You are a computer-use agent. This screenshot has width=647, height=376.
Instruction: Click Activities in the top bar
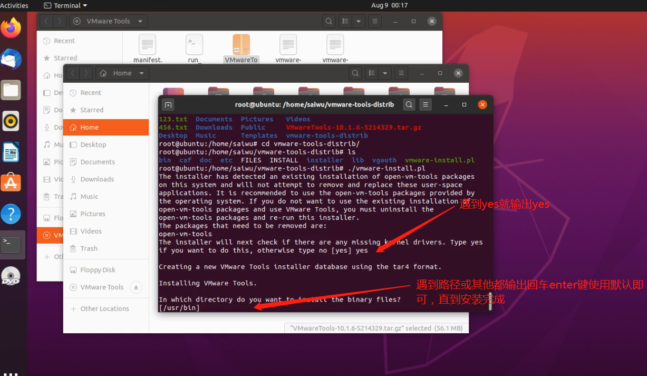pyautogui.click(x=14, y=5)
